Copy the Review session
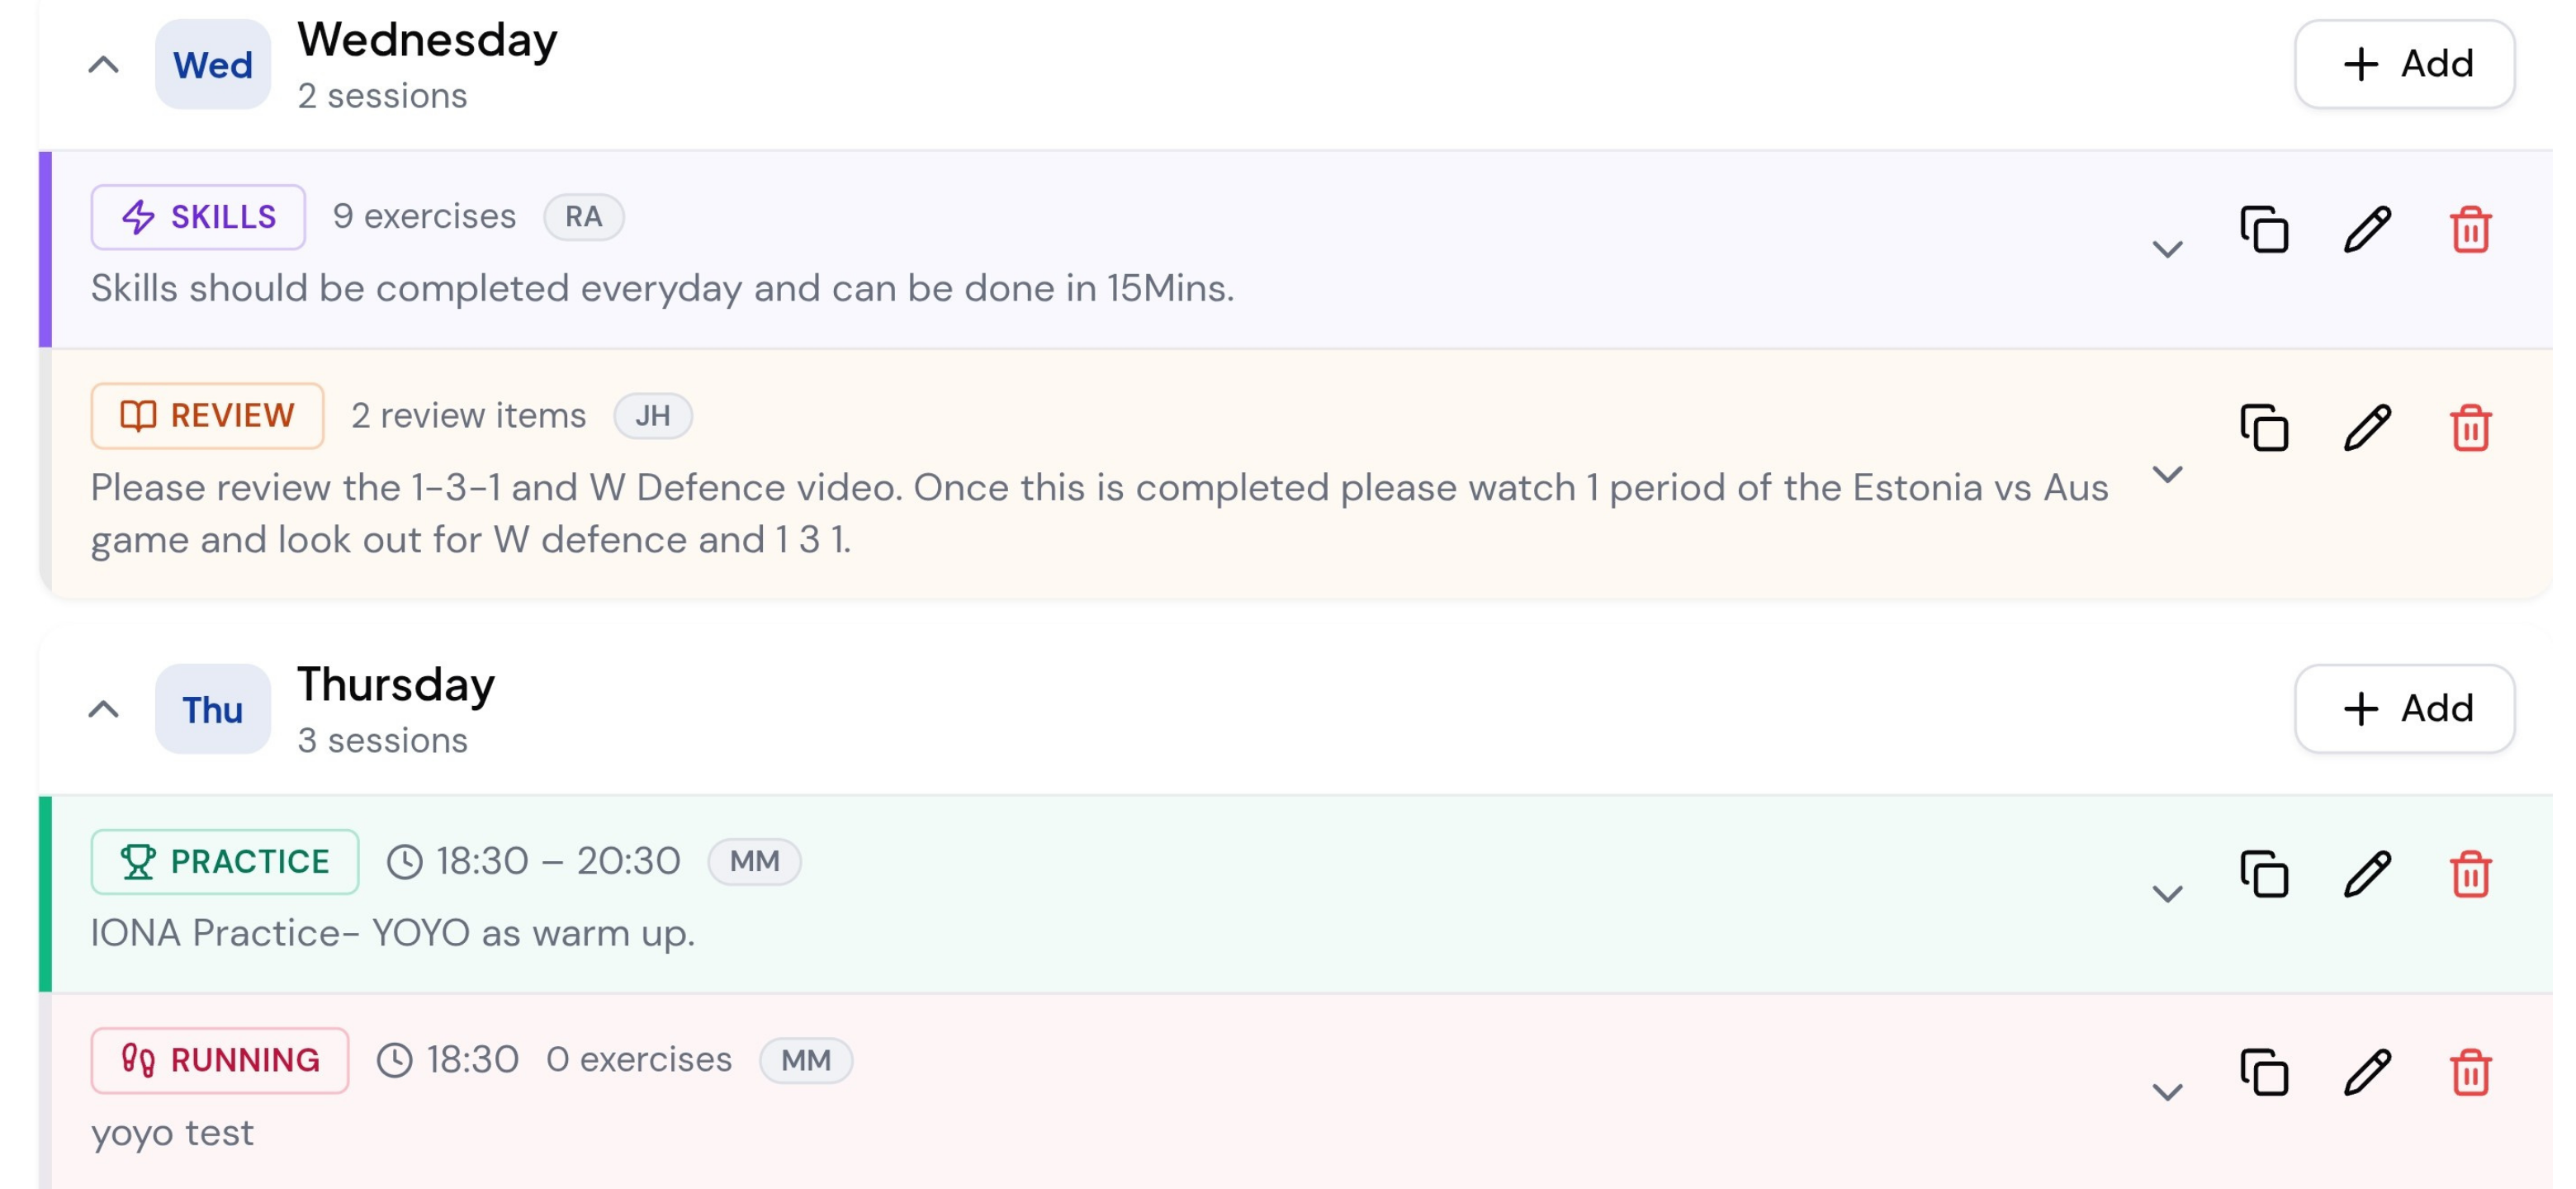This screenshot has height=1189, width=2576. tap(2264, 428)
